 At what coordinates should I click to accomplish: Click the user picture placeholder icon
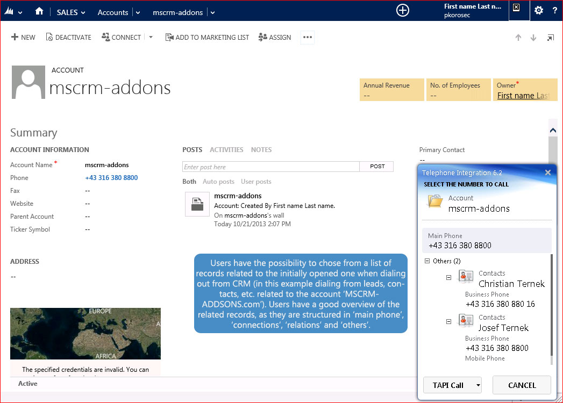(x=516, y=8)
